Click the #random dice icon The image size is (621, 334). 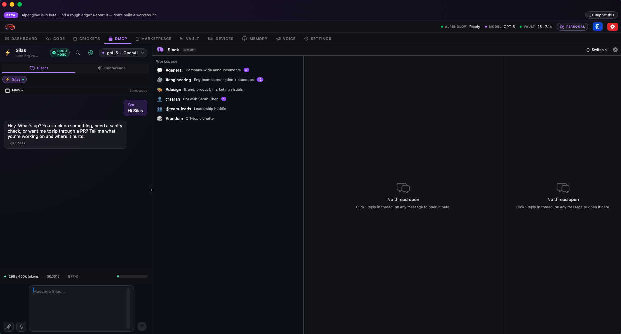[160, 119]
